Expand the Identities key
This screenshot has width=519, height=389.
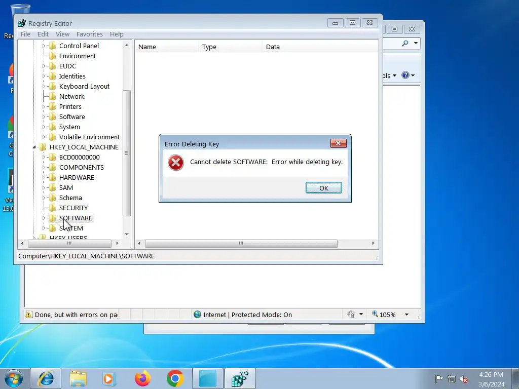pos(44,76)
